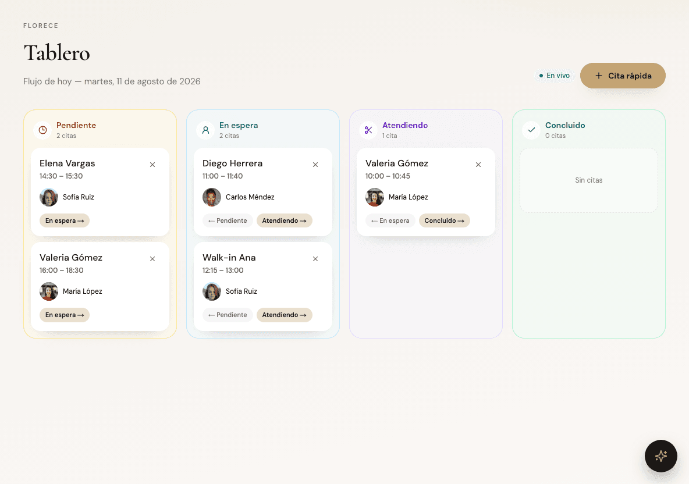Click the Concluido column title
The image size is (689, 484).
(565, 125)
